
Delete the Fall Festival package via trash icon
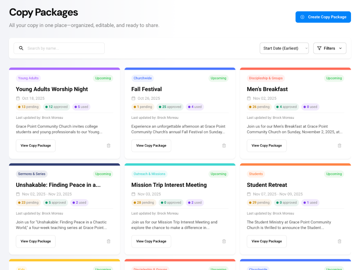pyautogui.click(x=224, y=145)
